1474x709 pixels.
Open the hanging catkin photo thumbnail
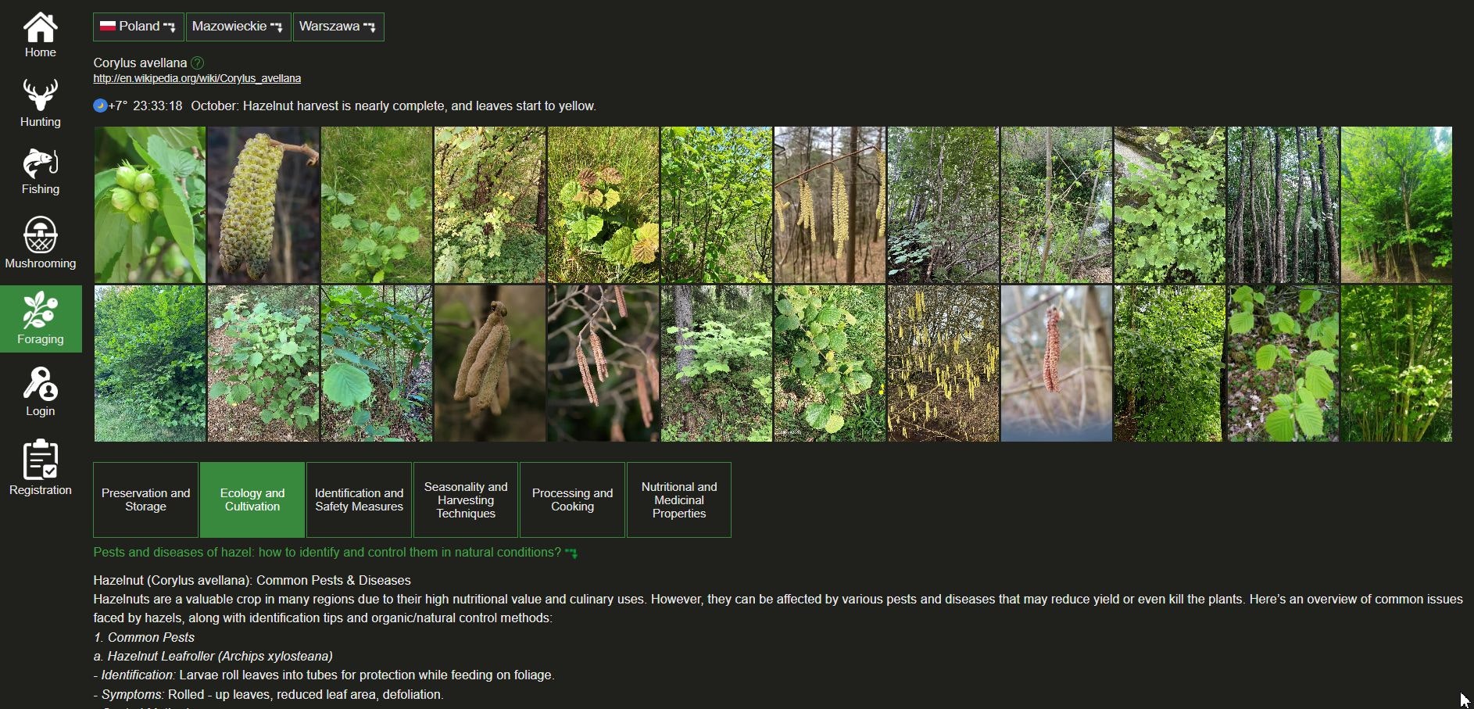click(263, 205)
